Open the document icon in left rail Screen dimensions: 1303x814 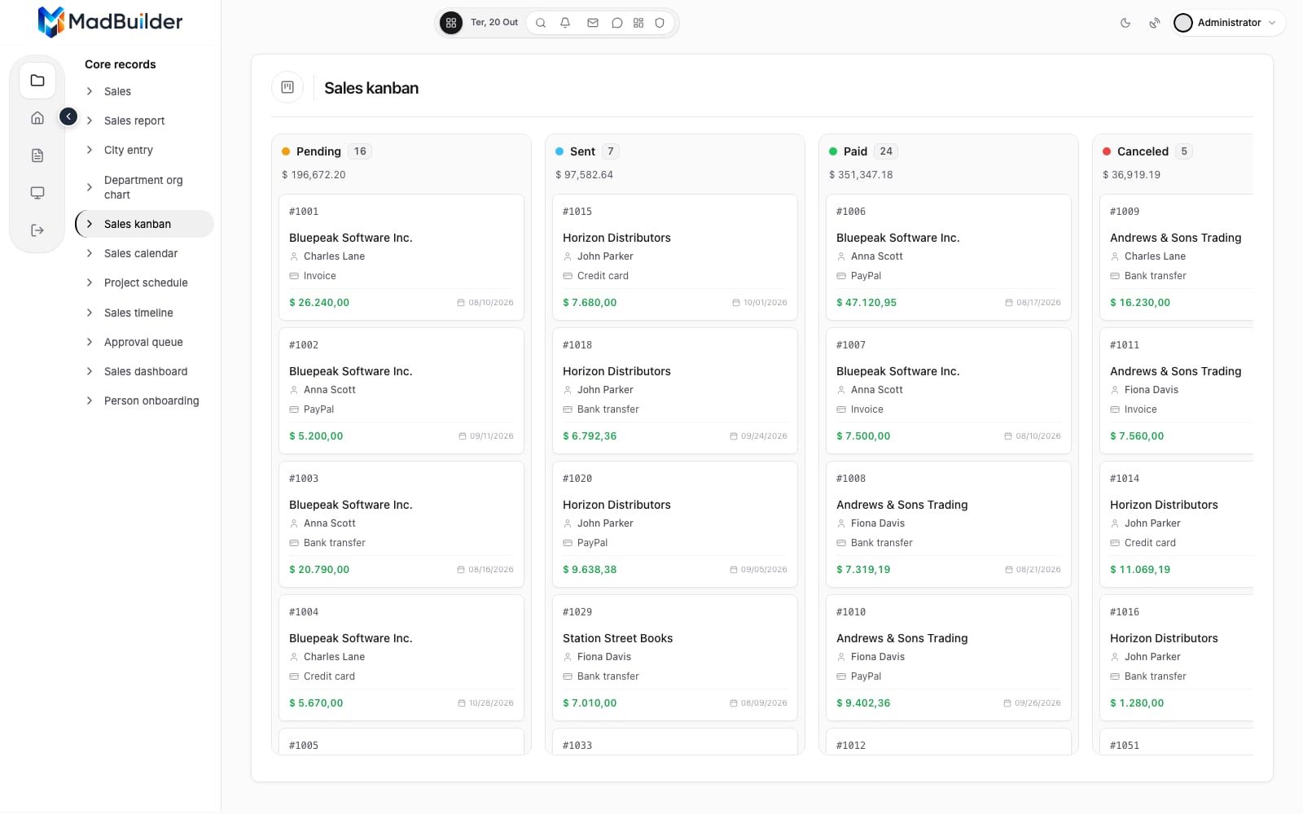click(37, 155)
